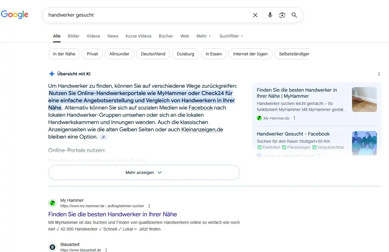This screenshot has width=389, height=252.
Task: Expand the AI Overview with 'Mehr anzeigen'
Action: tap(144, 172)
